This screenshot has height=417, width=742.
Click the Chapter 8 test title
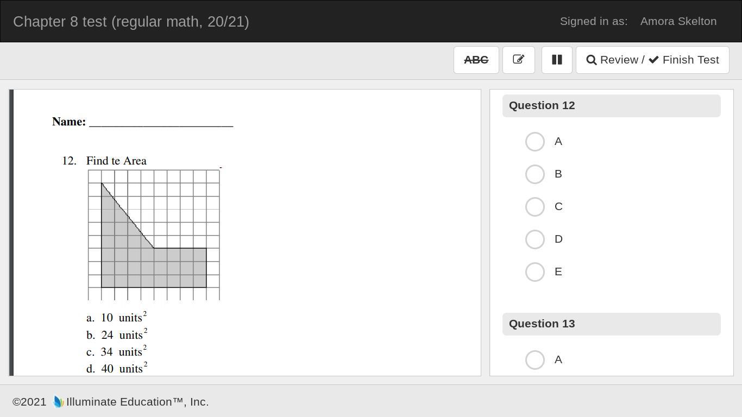[131, 22]
